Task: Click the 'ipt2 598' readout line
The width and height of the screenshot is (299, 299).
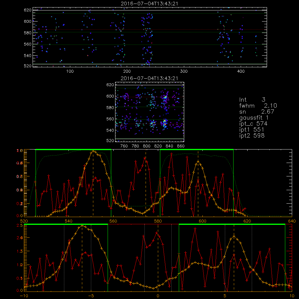Action: [252, 135]
